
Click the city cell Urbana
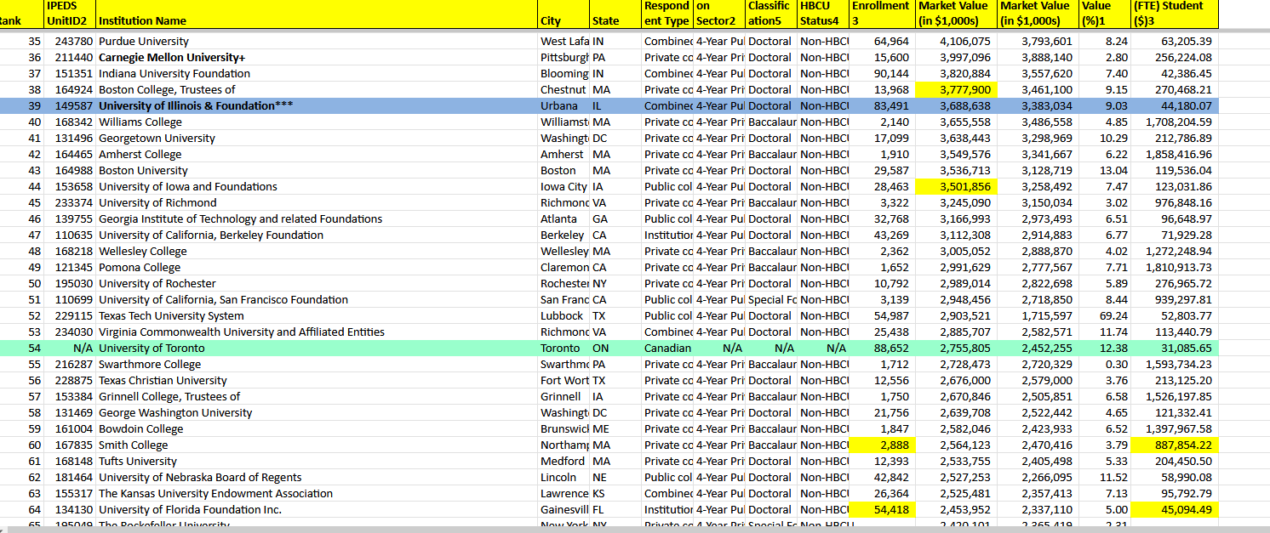pos(563,105)
